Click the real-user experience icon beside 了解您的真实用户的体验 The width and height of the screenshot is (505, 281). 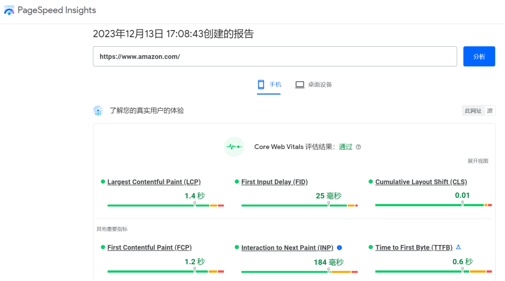tap(98, 111)
